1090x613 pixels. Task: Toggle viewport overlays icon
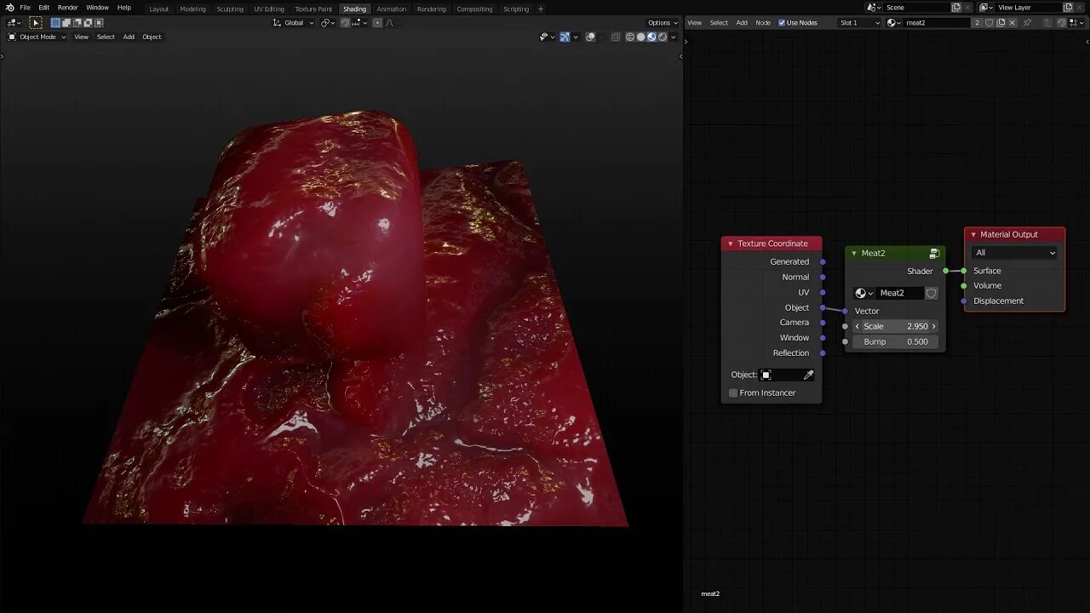[590, 37]
